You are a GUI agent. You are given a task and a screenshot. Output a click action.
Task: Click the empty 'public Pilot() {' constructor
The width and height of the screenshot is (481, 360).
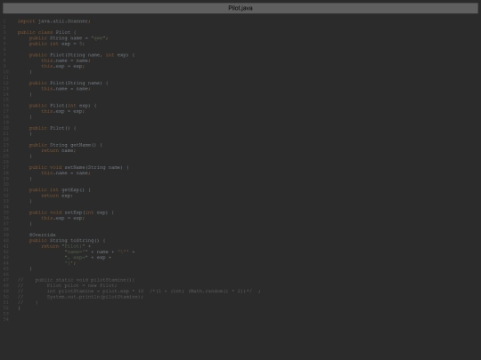coord(53,128)
